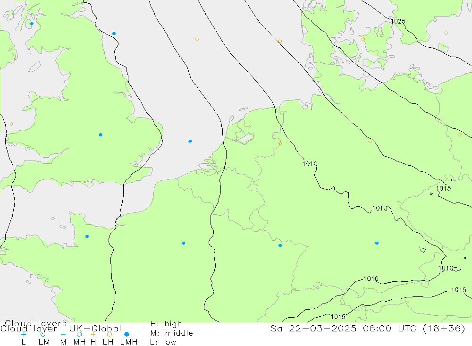The width and height of the screenshot is (472, 346).
Task: Select the orange LH marker in northwest Germany
Action: point(280,143)
